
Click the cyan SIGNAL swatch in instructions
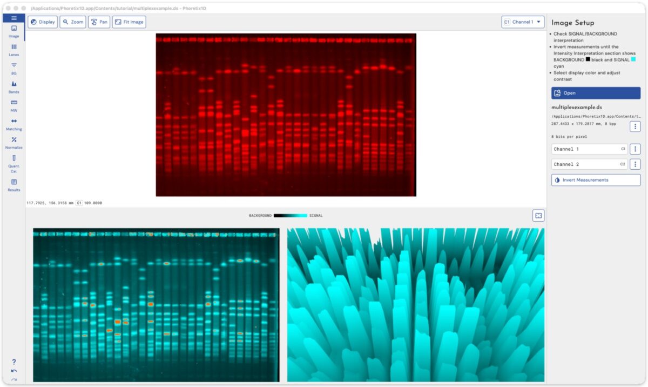click(633, 60)
